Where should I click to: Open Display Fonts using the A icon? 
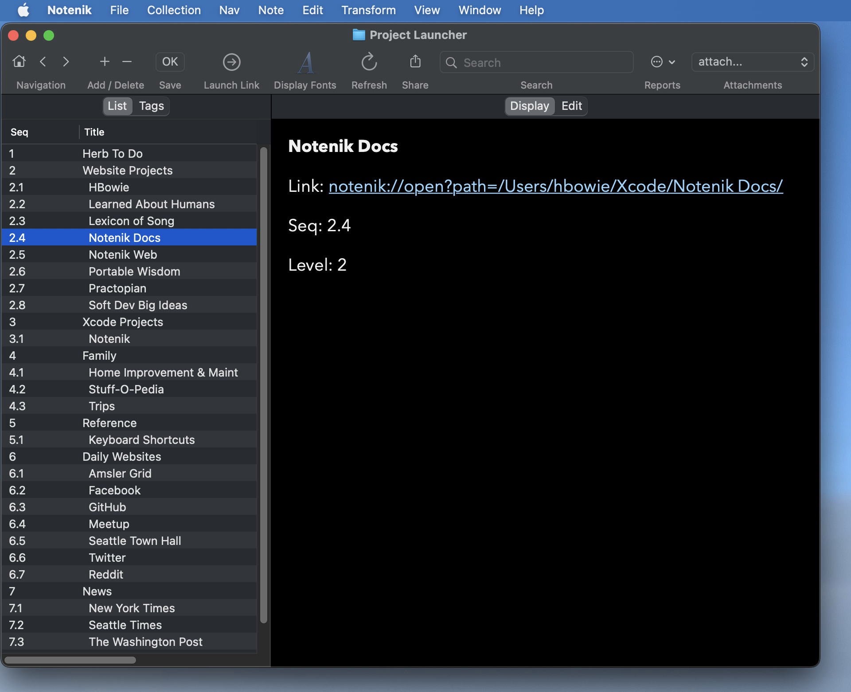(305, 62)
